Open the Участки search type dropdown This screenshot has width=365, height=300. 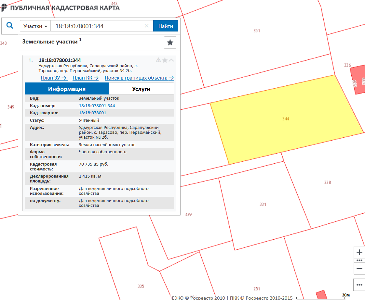35,26
